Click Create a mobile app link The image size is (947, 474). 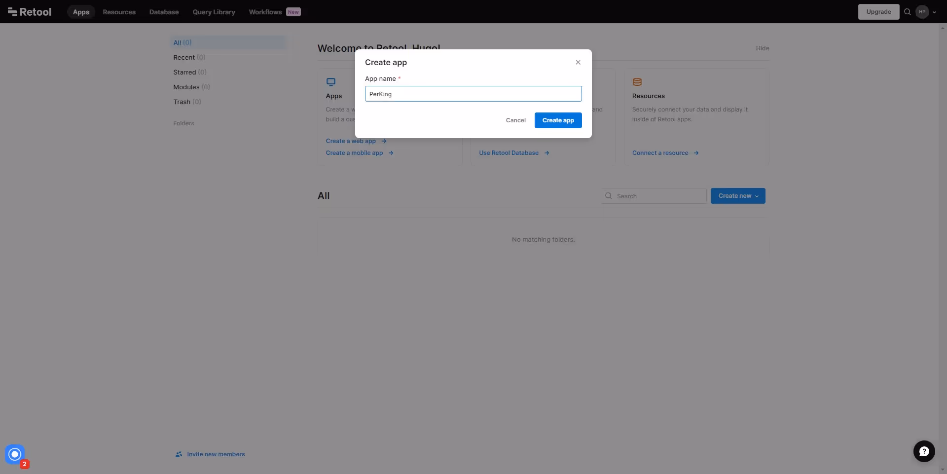click(x=354, y=153)
